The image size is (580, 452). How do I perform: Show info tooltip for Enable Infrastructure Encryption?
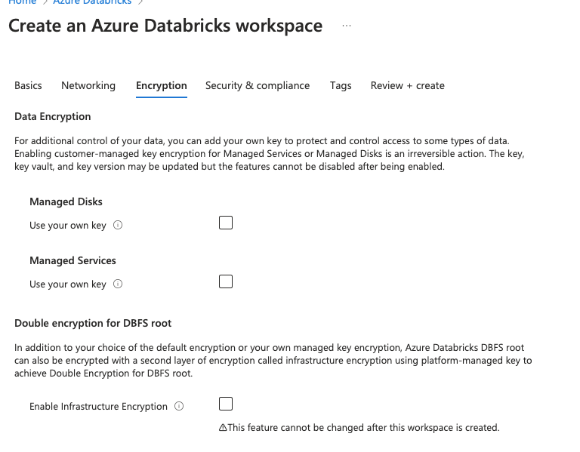[179, 406]
